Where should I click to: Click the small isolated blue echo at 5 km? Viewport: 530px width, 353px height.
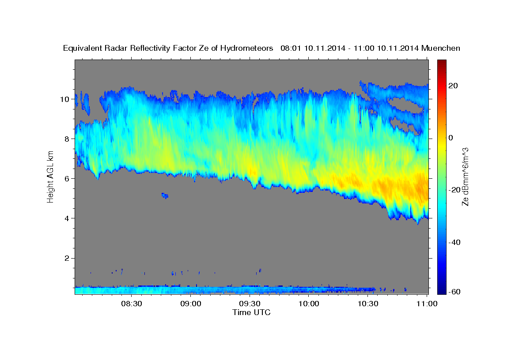point(165,195)
